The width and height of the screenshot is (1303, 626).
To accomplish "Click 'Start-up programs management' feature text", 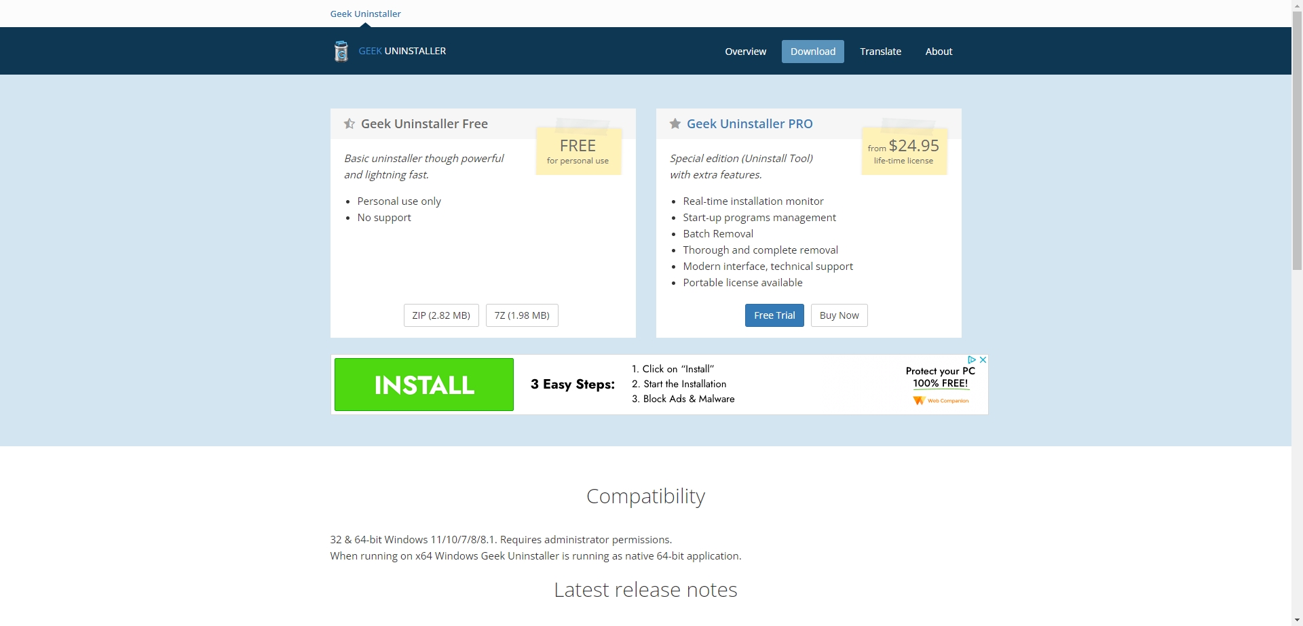I will pyautogui.click(x=759, y=218).
